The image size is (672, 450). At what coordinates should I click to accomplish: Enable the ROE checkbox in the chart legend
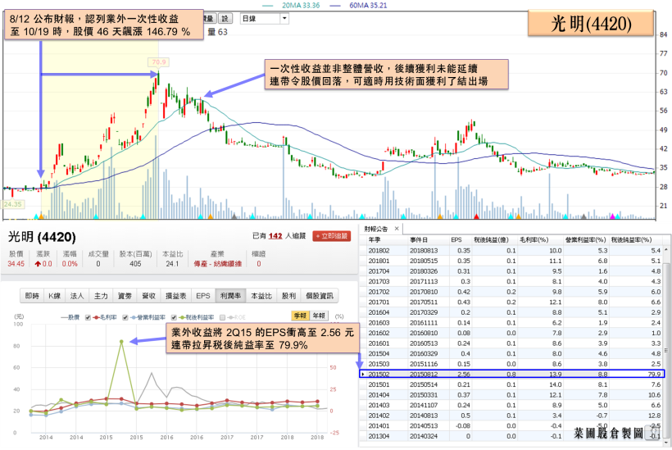click(x=222, y=317)
